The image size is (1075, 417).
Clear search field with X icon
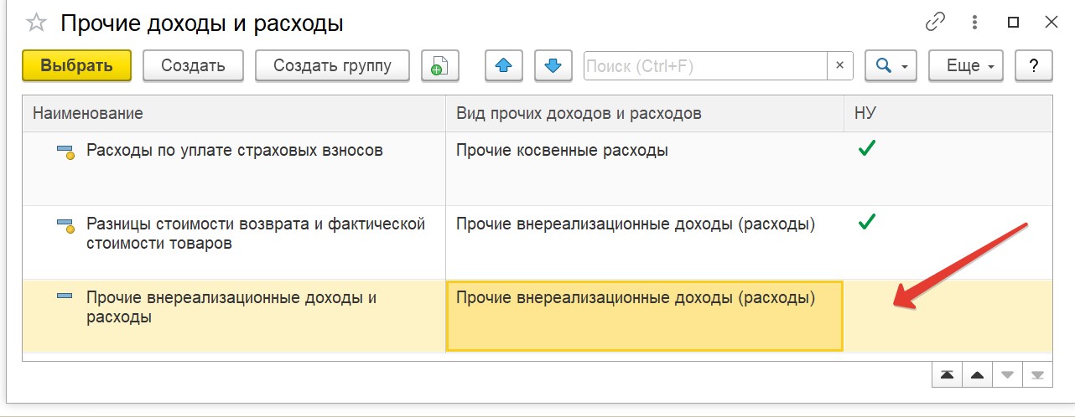(840, 65)
